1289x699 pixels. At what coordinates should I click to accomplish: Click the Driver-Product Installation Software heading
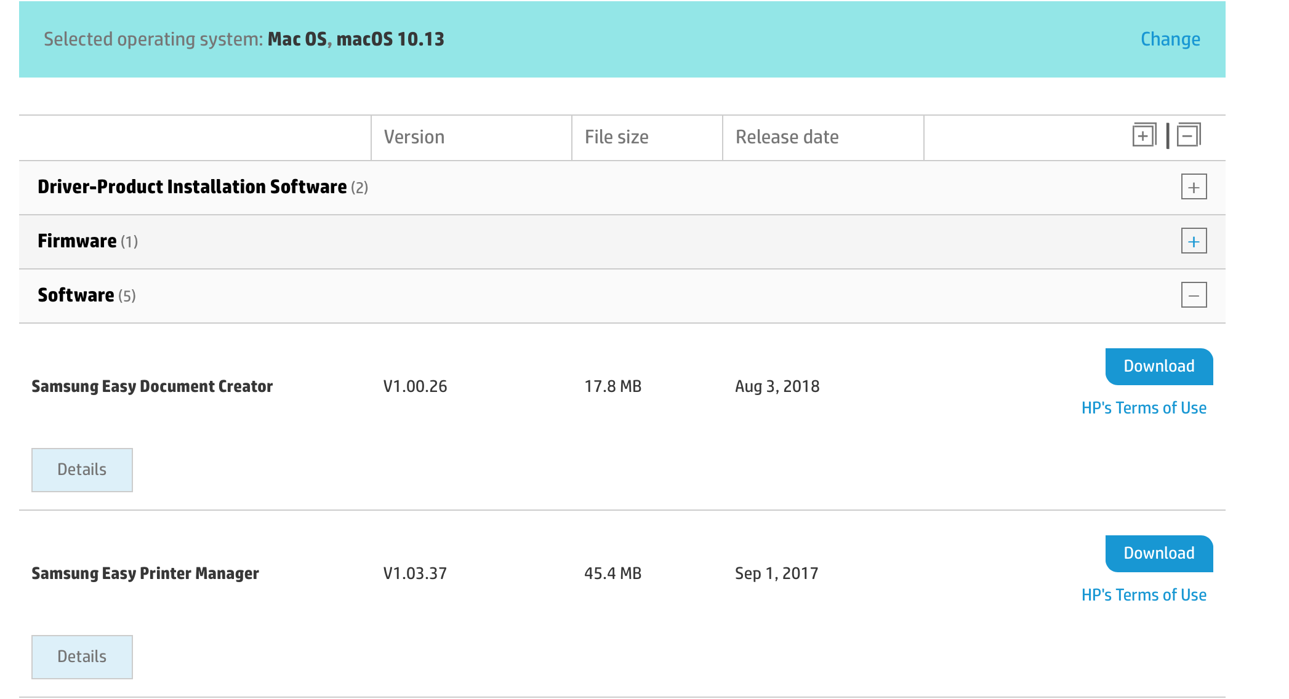coord(192,187)
